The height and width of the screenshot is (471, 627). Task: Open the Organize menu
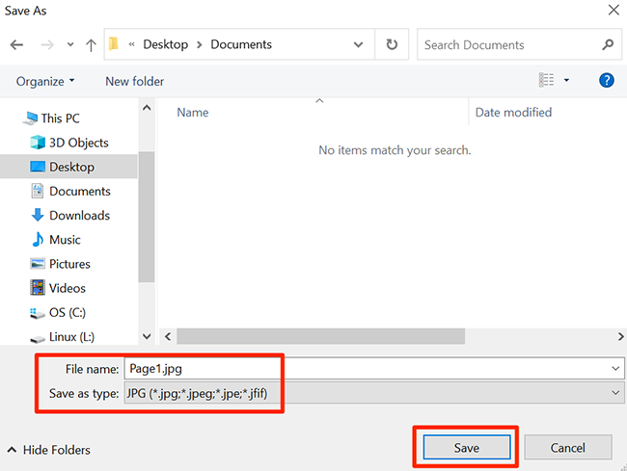click(44, 81)
